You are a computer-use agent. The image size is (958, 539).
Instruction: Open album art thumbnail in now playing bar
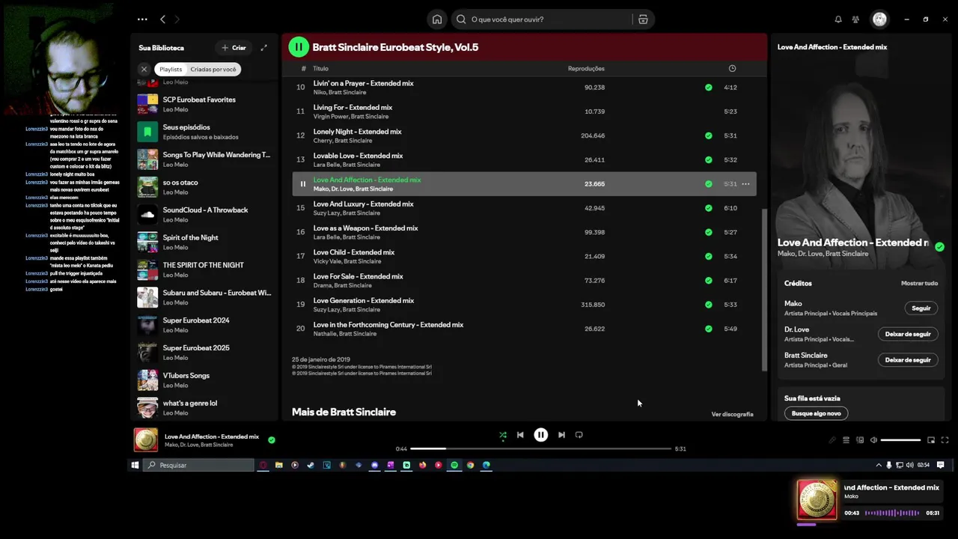click(x=146, y=440)
